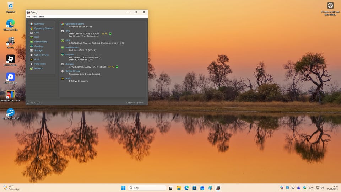341x192 pixels.
Task: Open the Windows Start menu
Action: point(123,188)
